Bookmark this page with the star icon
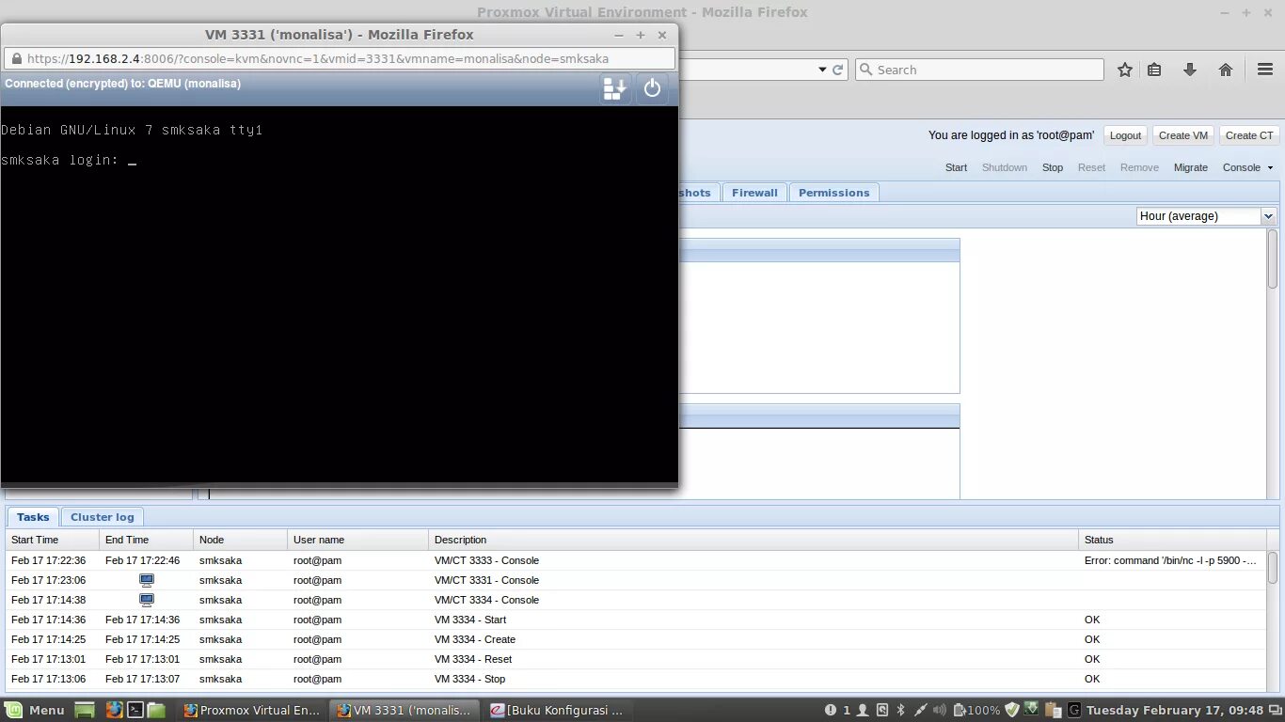This screenshot has width=1285, height=722. [x=1125, y=70]
